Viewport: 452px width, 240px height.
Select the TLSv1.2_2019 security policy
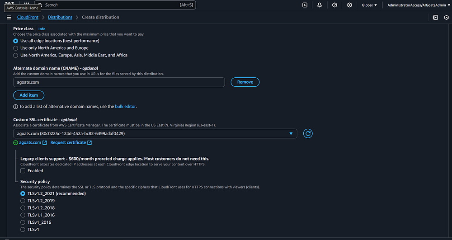(23, 201)
